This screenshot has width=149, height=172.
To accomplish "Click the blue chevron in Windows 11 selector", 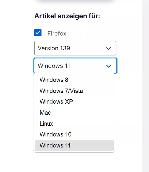I will tap(109, 66).
